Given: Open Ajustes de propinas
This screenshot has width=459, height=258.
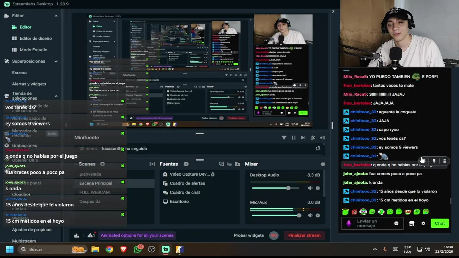Looking at the screenshot, I should coord(32,230).
